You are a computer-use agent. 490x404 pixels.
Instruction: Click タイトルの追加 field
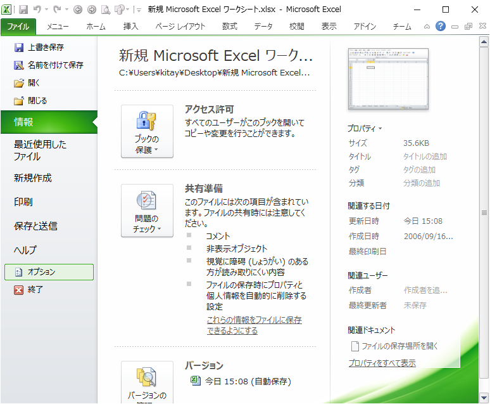pyautogui.click(x=425, y=156)
